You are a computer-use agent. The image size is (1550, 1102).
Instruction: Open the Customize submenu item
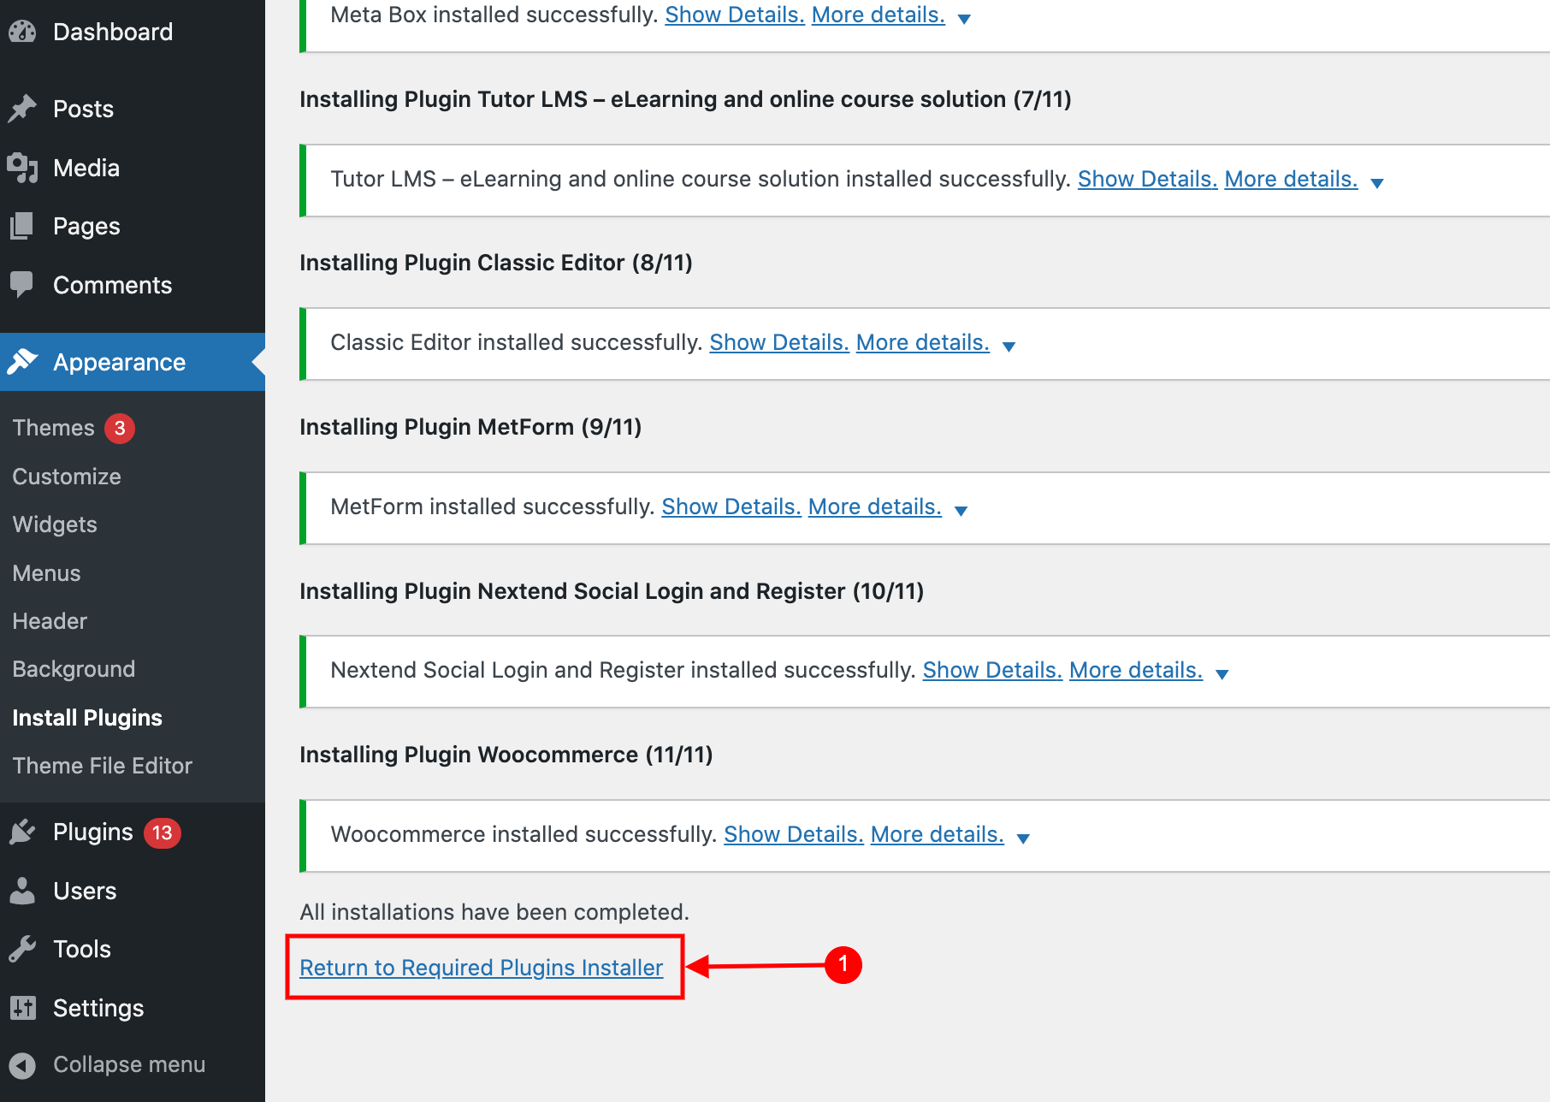[67, 477]
